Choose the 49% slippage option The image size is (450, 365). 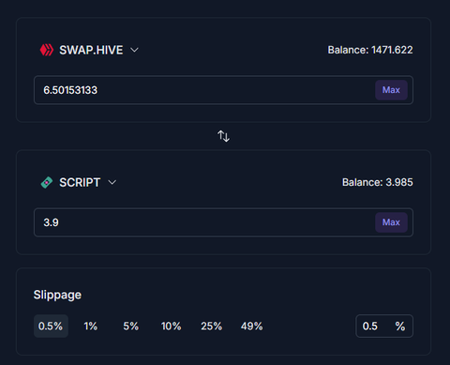(252, 326)
